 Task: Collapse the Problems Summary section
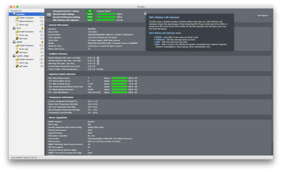[x=47, y=54]
